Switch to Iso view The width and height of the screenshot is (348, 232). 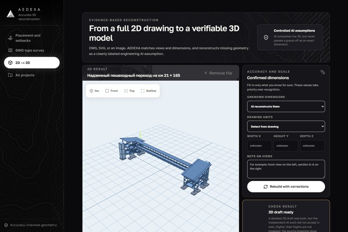pyautogui.click(x=94, y=91)
